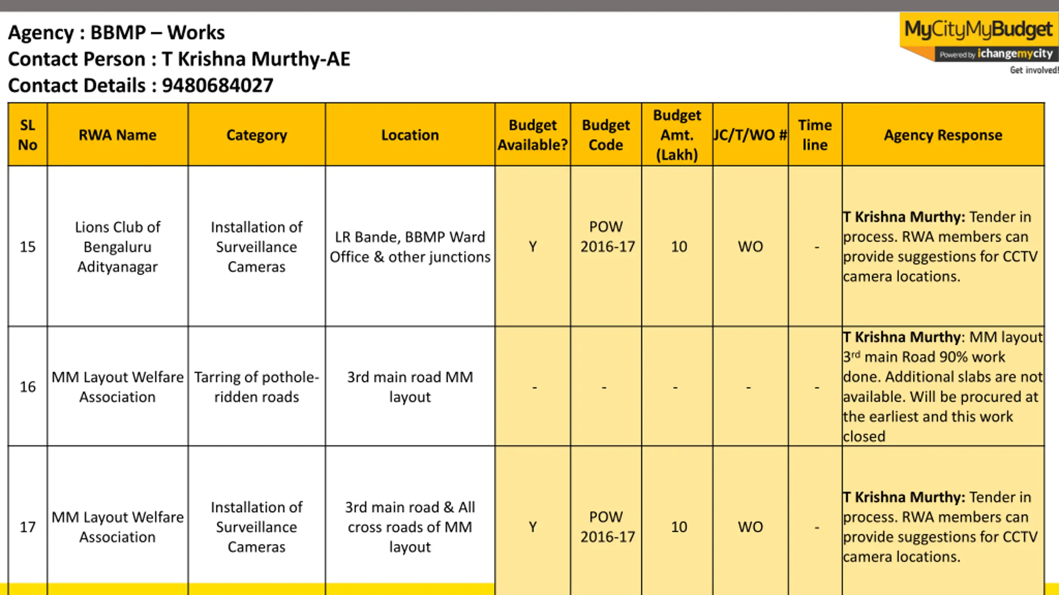The width and height of the screenshot is (1059, 595).
Task: Select row 15 'Installation of Surveillance Cameras' cell
Action: pos(256,246)
